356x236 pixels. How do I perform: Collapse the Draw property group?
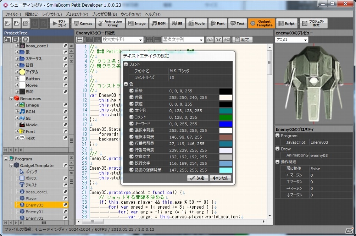[x=277, y=149]
